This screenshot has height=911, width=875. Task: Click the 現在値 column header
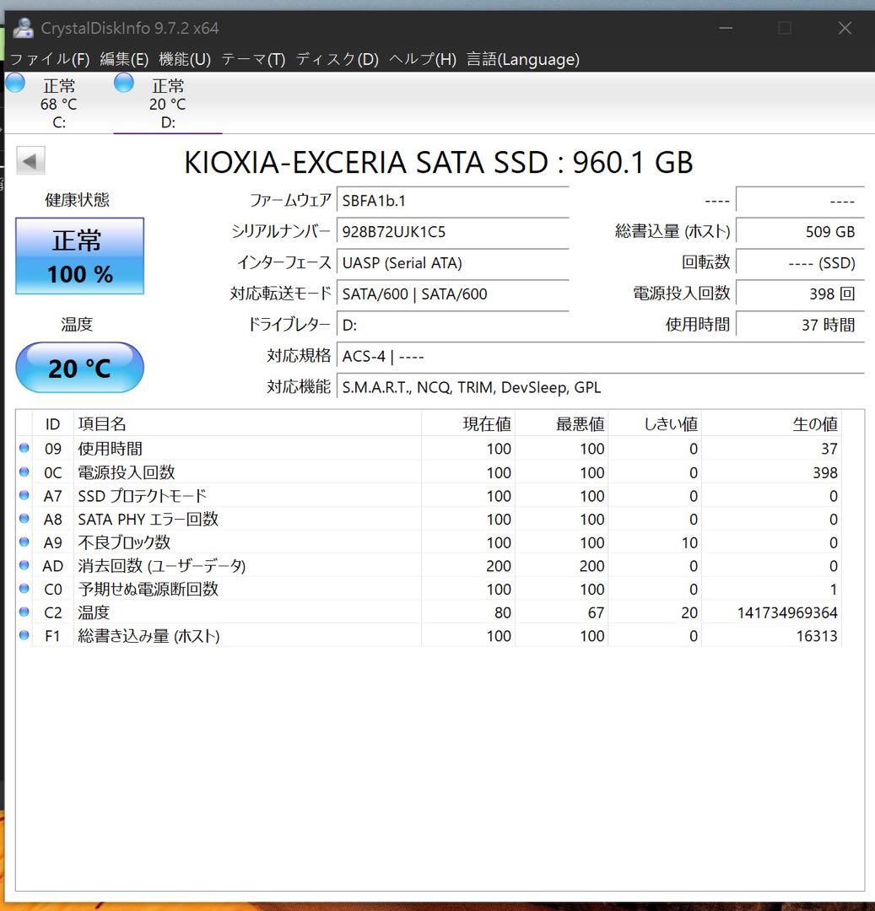tap(468, 424)
